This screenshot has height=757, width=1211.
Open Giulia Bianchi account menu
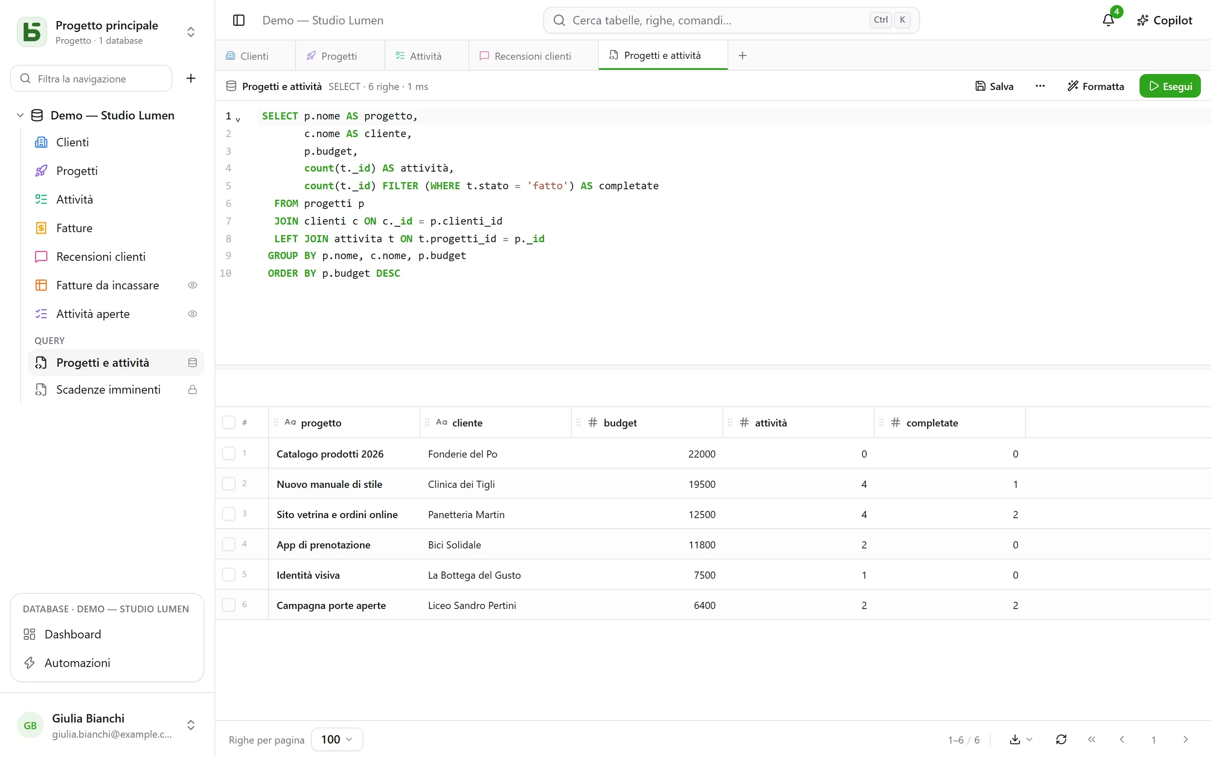coord(106,725)
